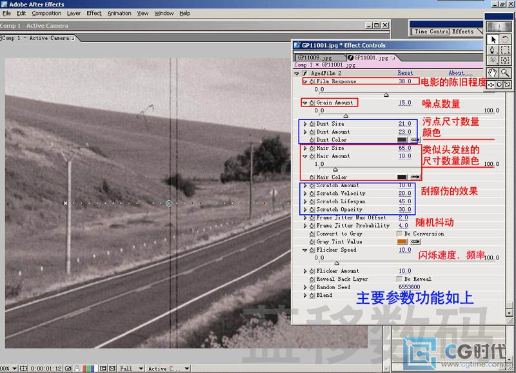This screenshot has width=516, height=373.
Task: Click the current time 0:00:01:12 display
Action: pos(46,368)
